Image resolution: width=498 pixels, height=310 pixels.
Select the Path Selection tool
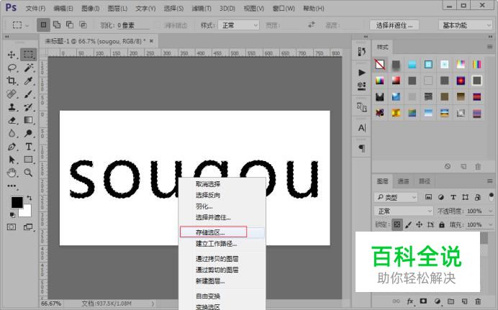[x=12, y=159]
